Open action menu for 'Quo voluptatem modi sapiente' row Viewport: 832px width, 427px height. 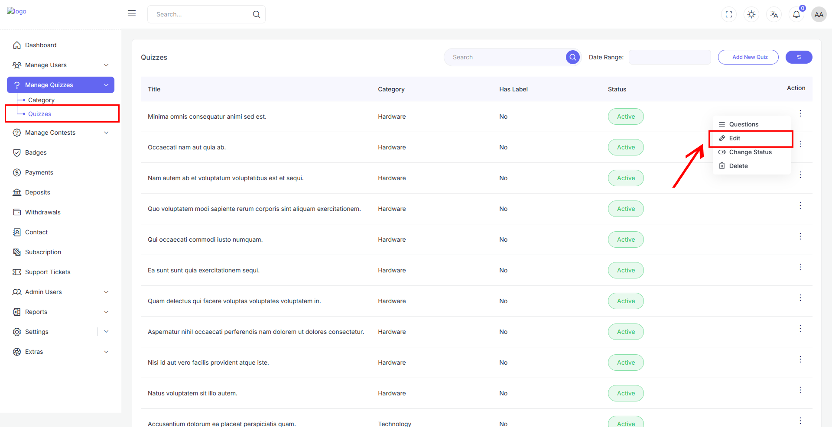(800, 205)
